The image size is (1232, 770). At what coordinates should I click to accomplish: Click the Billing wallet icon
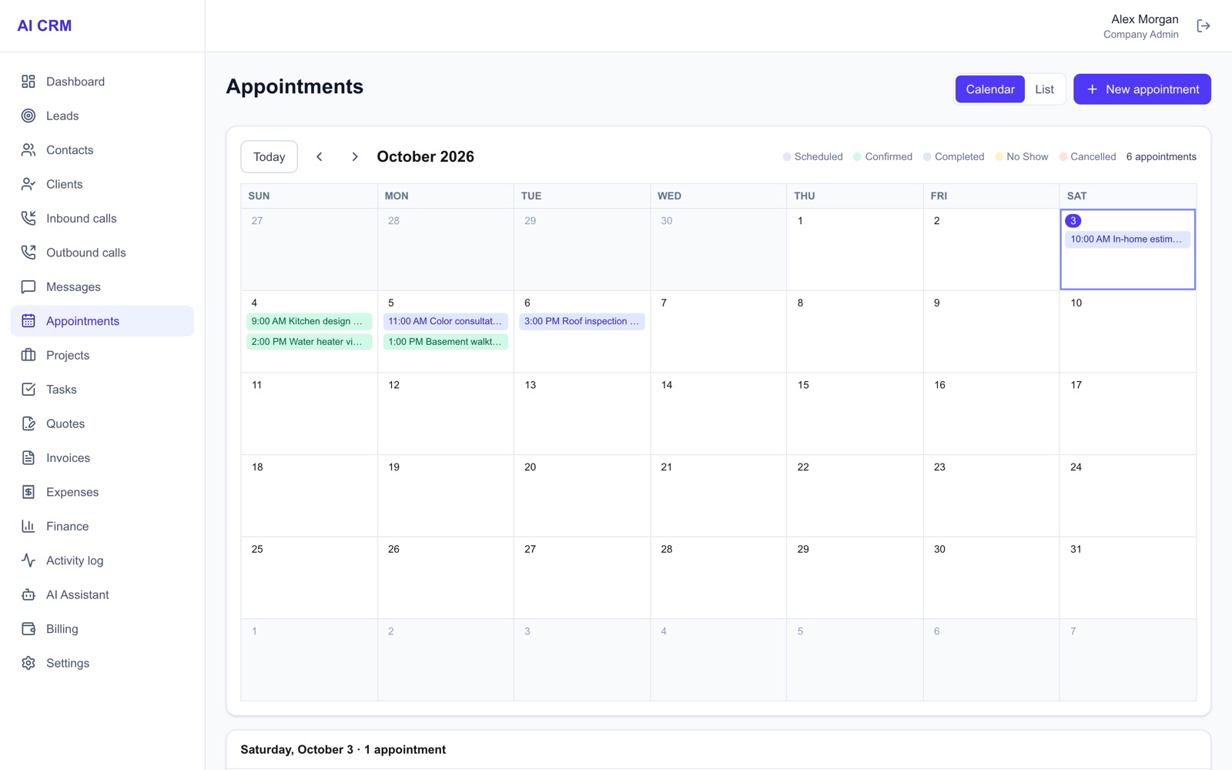click(x=28, y=629)
